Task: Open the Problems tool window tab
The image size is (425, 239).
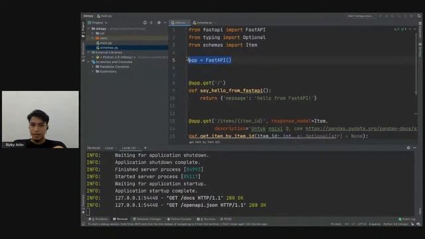Action: click(99, 219)
